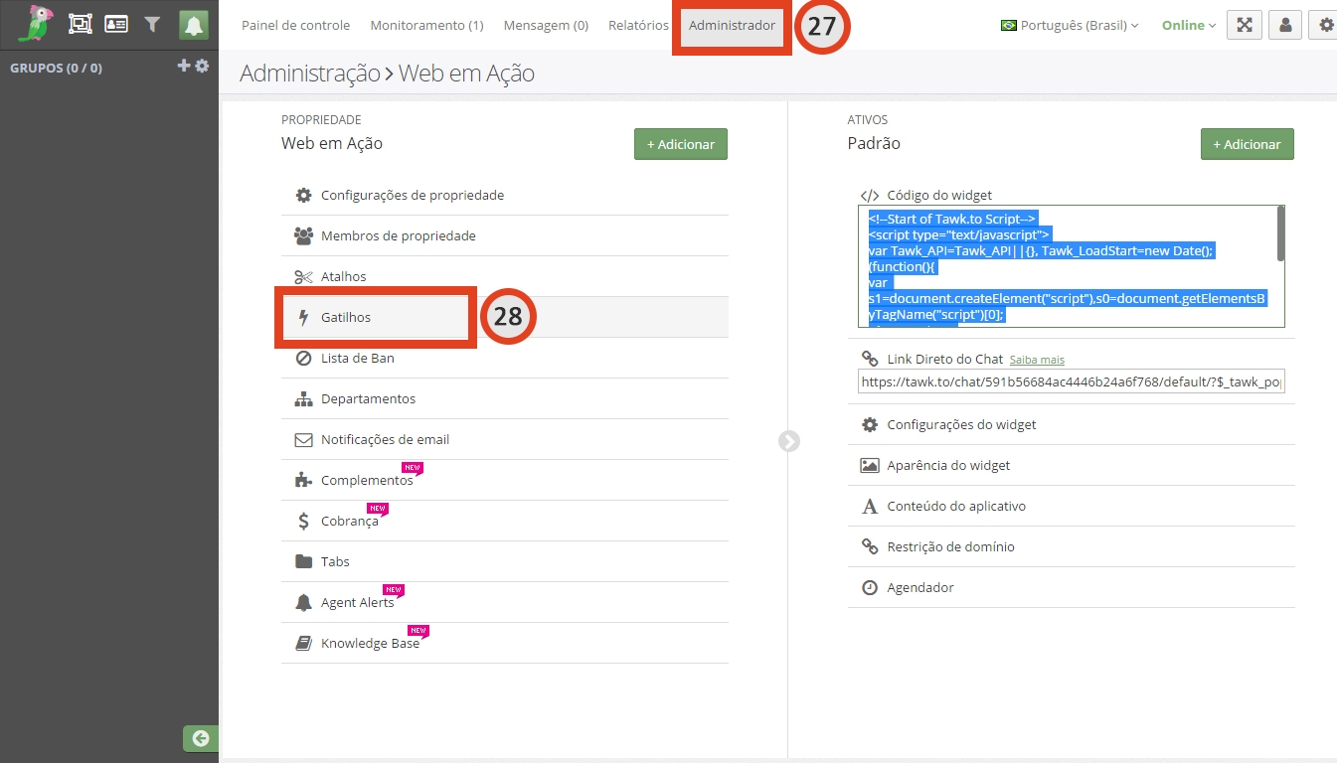Select the Administrador tab

point(732,25)
